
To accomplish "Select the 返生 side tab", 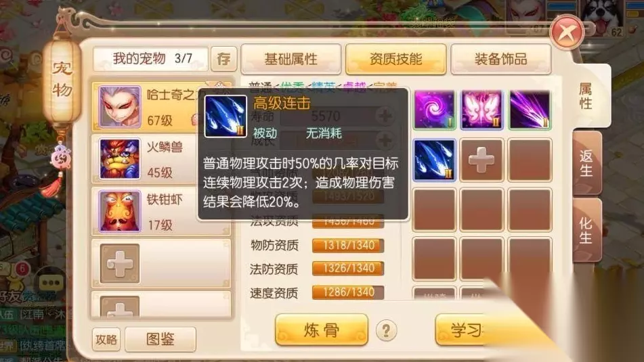I will [586, 162].
